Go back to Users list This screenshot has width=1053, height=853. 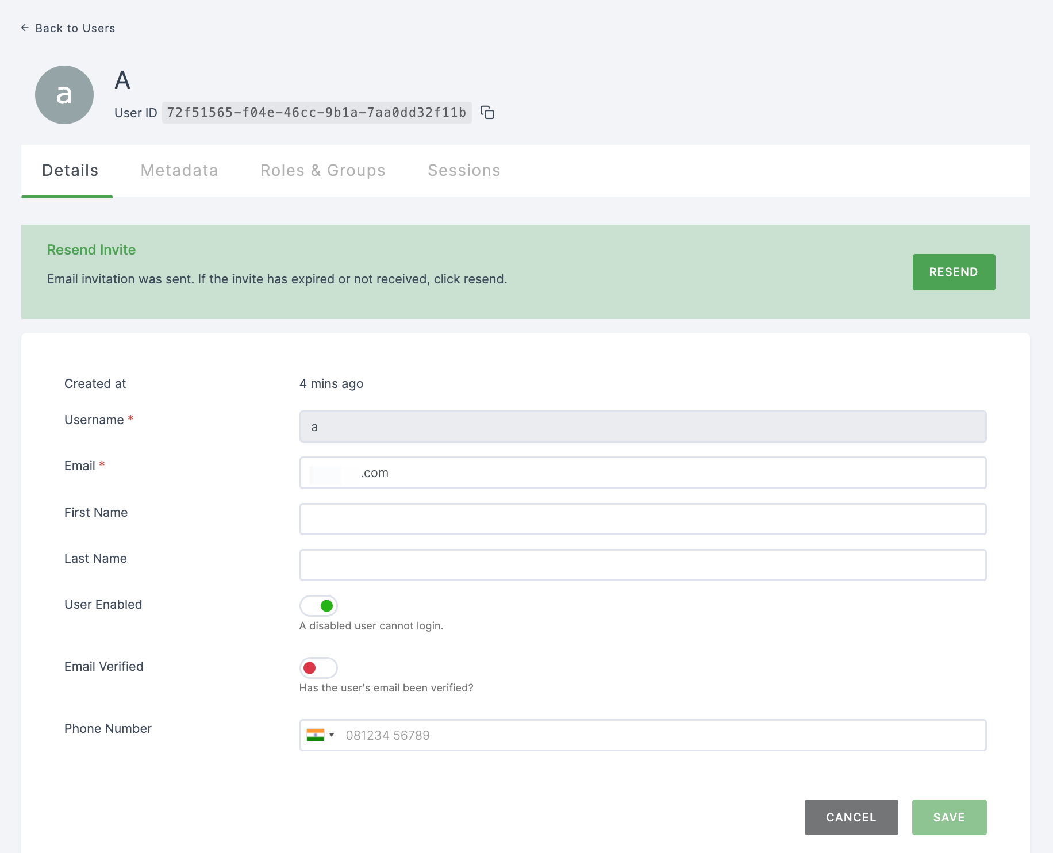pos(68,28)
